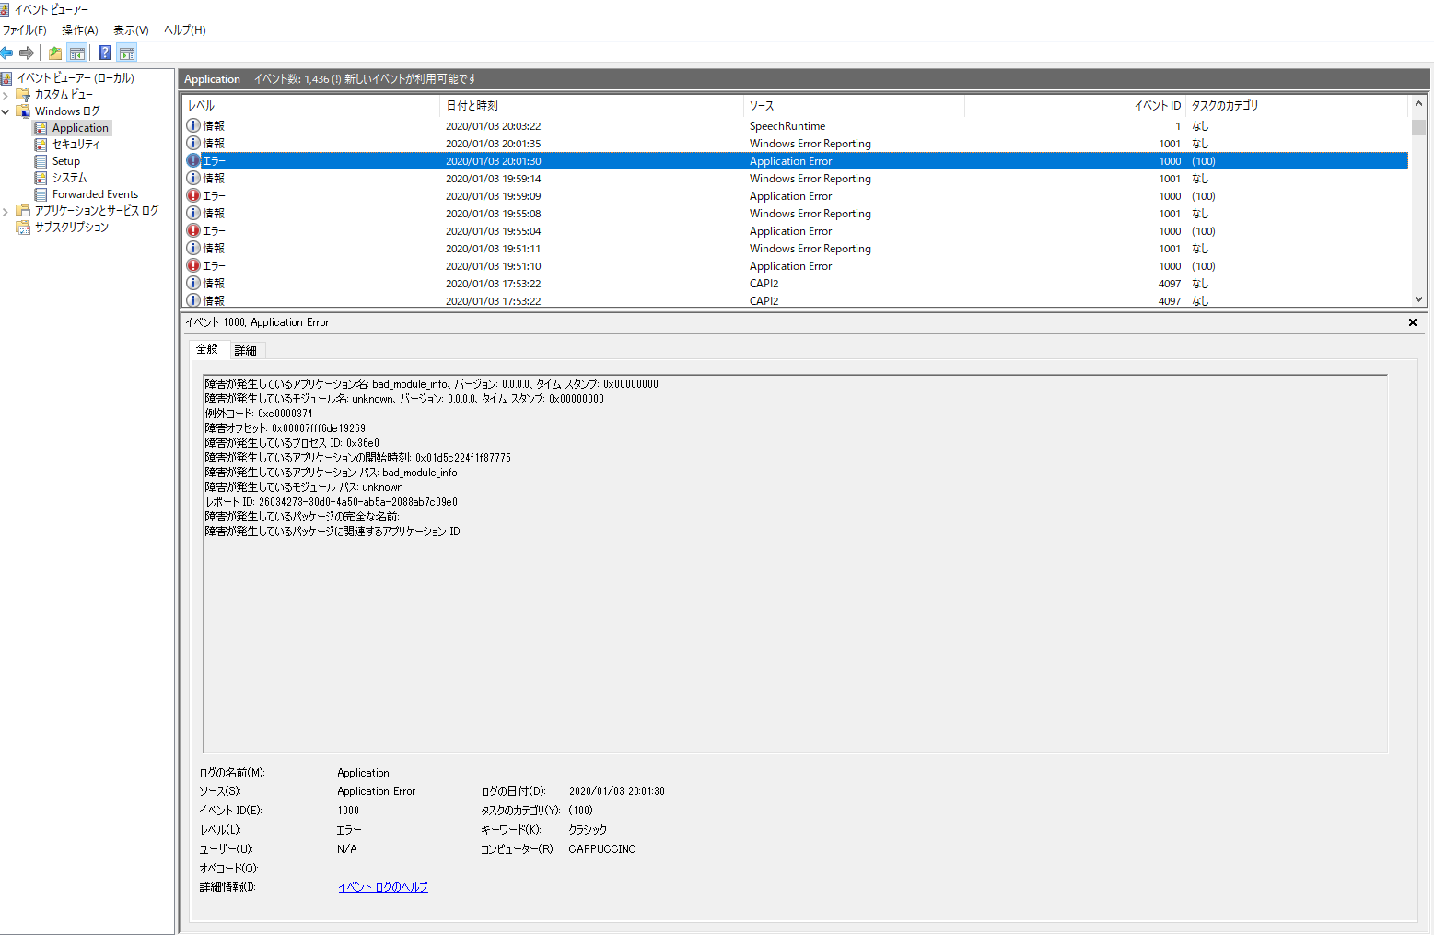Collapse the Windows ログ tree node
Screen dimensions: 1434x935
[x=6, y=111]
